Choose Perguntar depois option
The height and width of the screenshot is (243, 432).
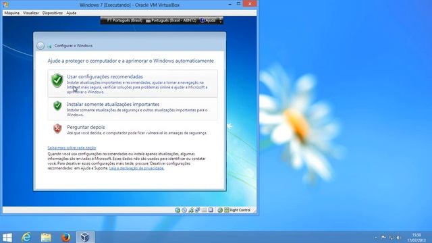click(x=132, y=130)
